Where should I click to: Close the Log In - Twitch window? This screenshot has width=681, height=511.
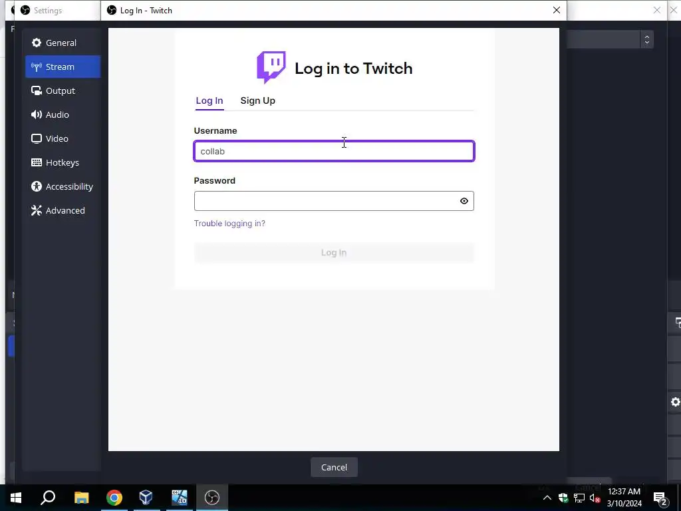(557, 10)
